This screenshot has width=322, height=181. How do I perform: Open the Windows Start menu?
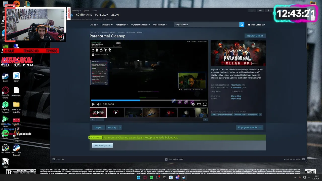click(138, 177)
